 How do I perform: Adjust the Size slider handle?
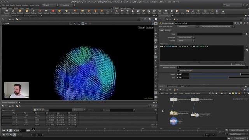point(228,77)
